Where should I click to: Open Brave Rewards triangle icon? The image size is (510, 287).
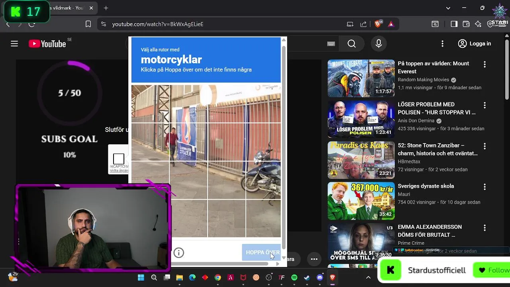click(x=391, y=24)
